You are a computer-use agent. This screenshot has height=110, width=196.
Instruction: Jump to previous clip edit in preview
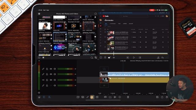[x=128, y=57]
